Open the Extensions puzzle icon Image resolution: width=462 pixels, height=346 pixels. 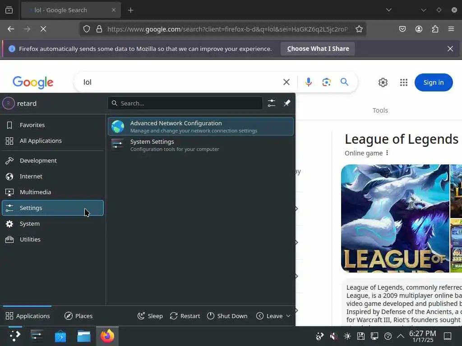point(435,29)
